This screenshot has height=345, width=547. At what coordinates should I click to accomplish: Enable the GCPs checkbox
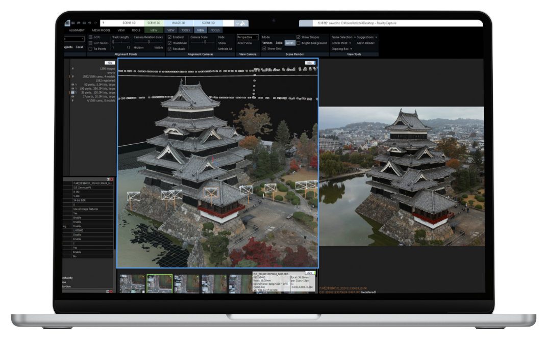90,37
